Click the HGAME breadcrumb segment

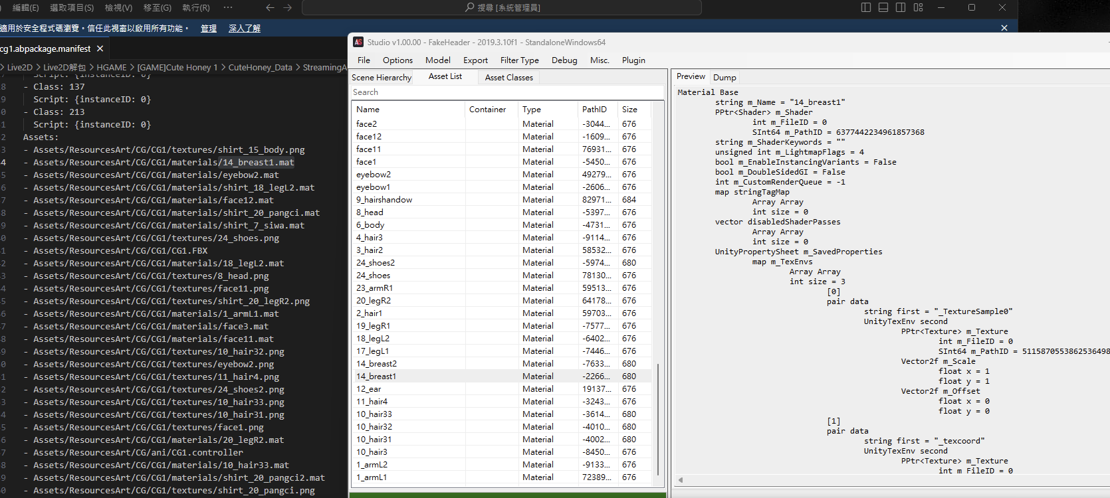coord(112,67)
